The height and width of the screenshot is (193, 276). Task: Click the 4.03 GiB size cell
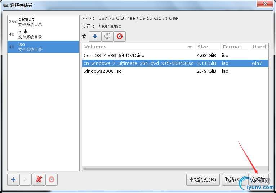[206, 55]
